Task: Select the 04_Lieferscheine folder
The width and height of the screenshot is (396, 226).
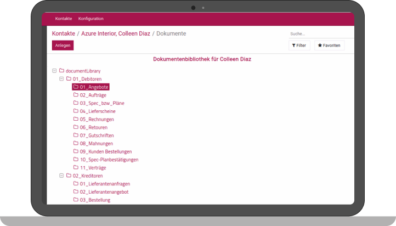Action: coord(97,111)
